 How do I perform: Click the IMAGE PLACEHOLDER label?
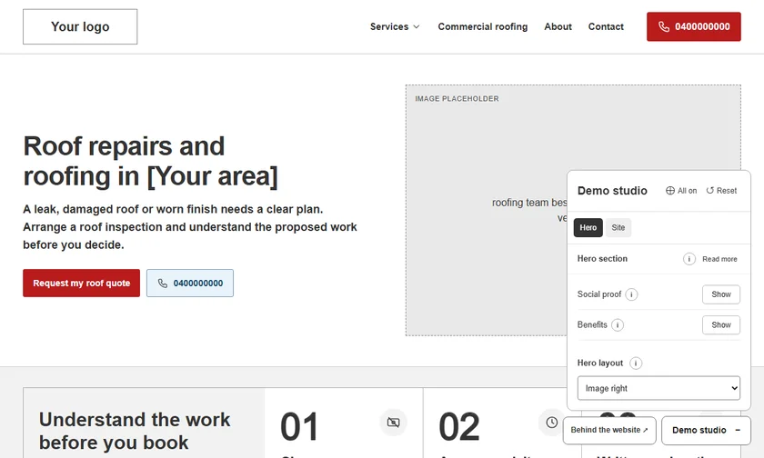pos(457,99)
